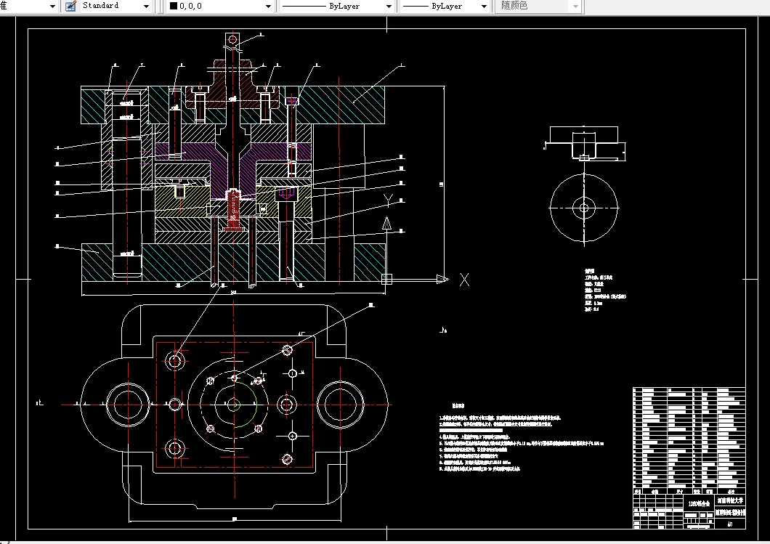Select the 河南科技大学 title block text
The height and width of the screenshot is (544, 770).
tap(730, 501)
